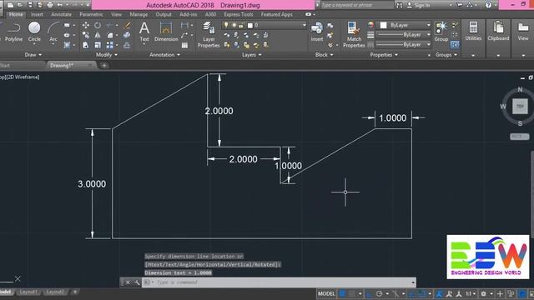The image size is (534, 300).
Task: Switch to Layout1 tab
Action: [x=28, y=292]
